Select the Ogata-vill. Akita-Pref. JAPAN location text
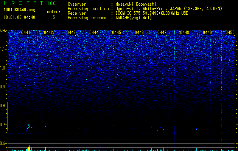Image resolution: width=238 pixels, height=151 pixels. point(169,9)
